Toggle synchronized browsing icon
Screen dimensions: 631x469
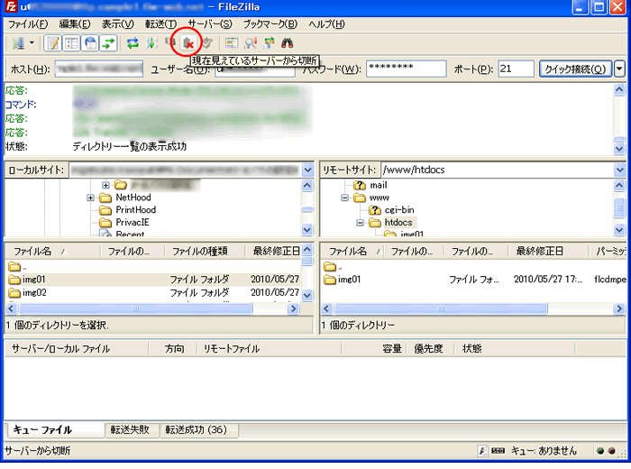269,43
